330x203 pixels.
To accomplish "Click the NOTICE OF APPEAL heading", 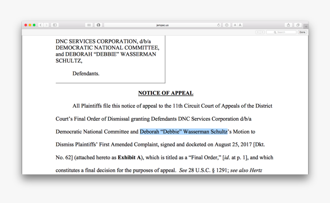I will coord(166,93).
